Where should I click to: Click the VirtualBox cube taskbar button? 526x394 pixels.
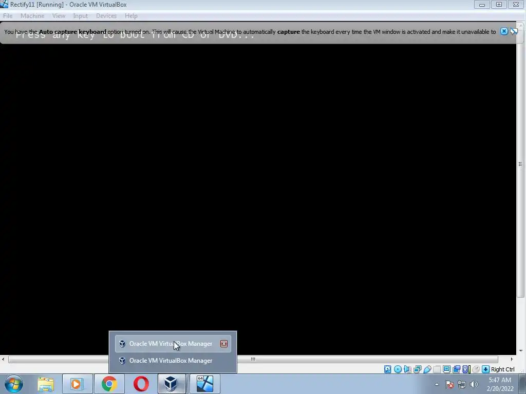171,384
